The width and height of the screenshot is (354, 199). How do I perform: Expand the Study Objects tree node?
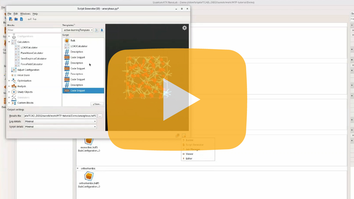[9, 92]
